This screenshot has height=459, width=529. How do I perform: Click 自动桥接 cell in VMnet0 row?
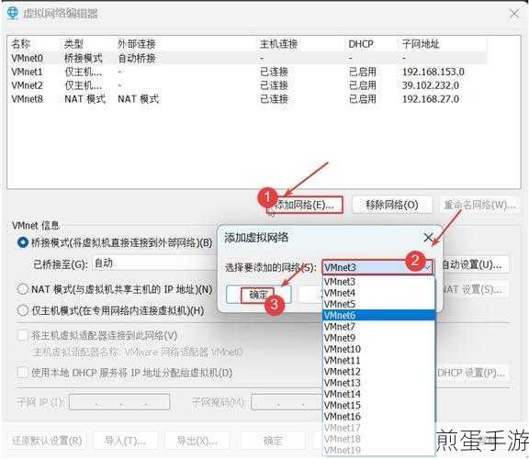click(x=137, y=58)
